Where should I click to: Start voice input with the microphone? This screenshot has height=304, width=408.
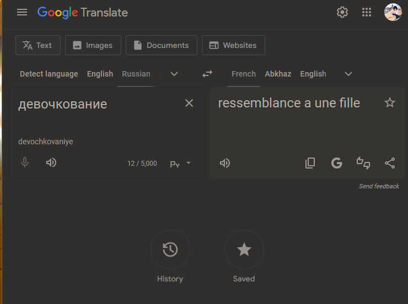[x=25, y=163]
